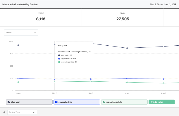Click the blog post data point on Nov 9

pyautogui.click(x=127, y=48)
